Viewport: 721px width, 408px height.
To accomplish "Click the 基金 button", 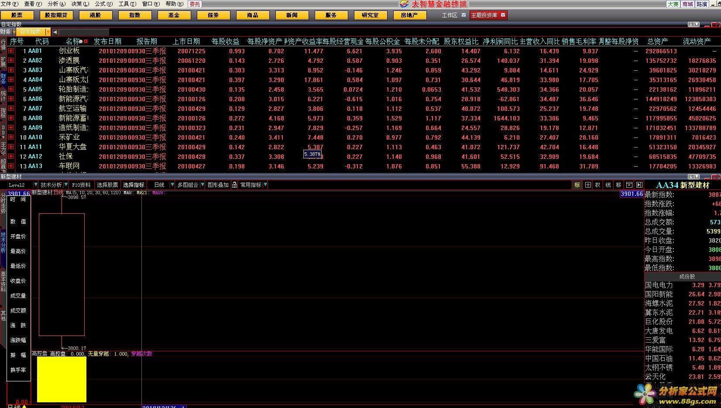I will point(174,15).
